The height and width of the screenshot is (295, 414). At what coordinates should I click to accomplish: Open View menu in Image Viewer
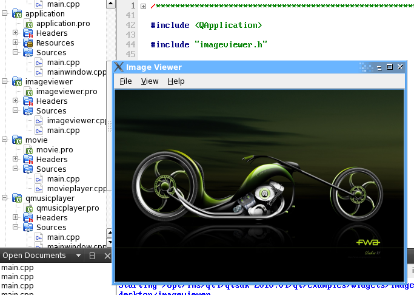[x=150, y=81]
